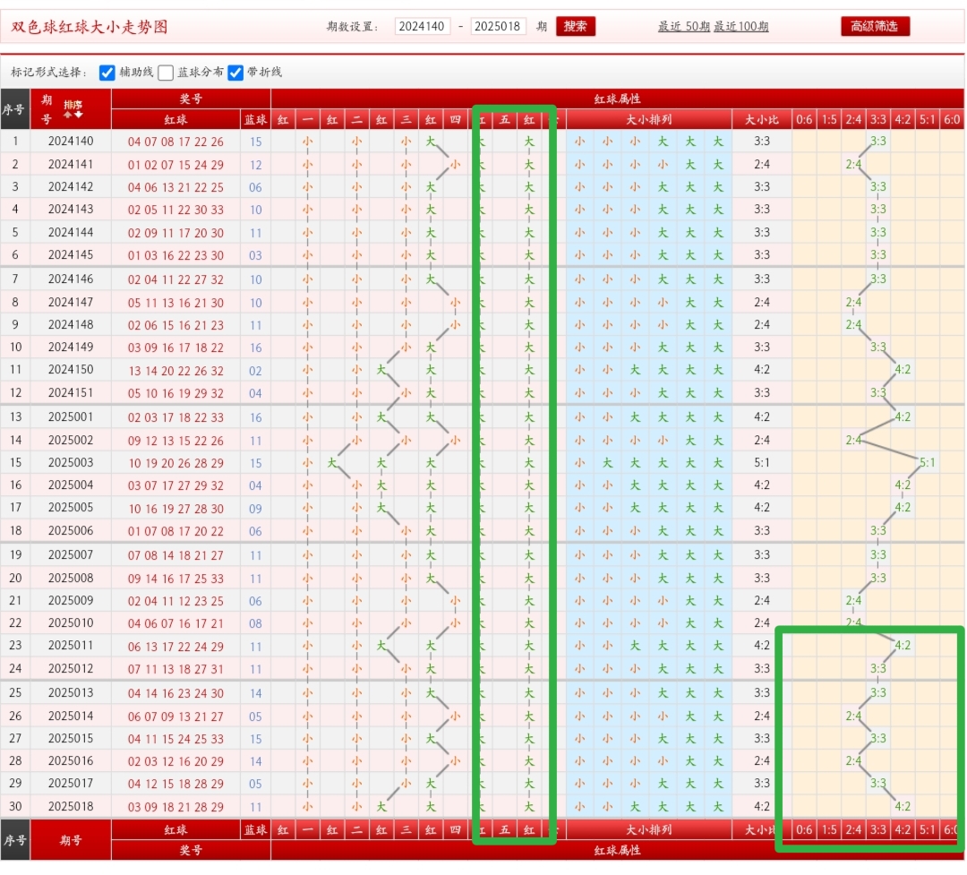Select issue cell 2025001
The width and height of the screenshot is (967, 875).
[71, 417]
